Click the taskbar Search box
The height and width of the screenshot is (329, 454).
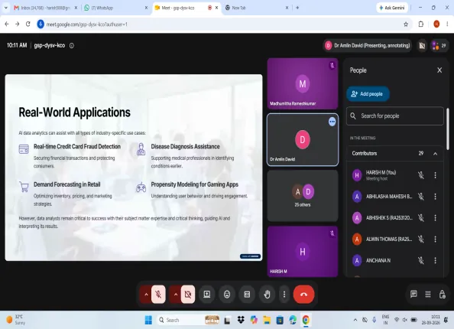coord(187,320)
